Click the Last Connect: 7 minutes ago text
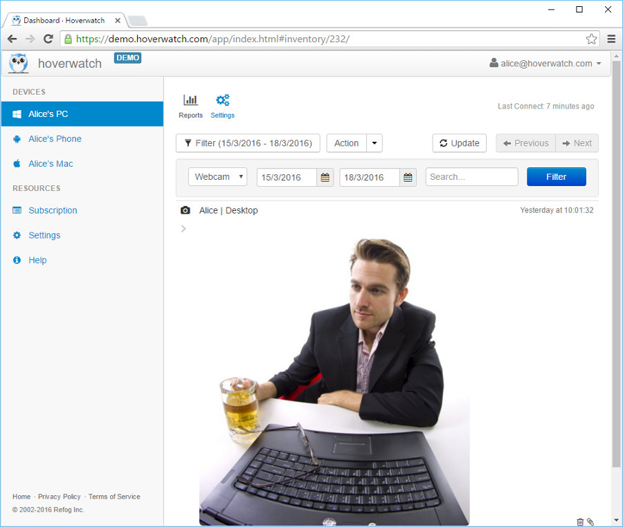623x527 pixels. click(x=546, y=107)
